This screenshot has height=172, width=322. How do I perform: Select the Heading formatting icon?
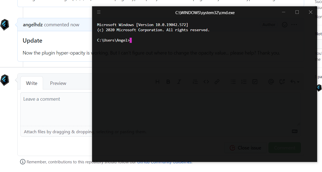(x=157, y=81)
